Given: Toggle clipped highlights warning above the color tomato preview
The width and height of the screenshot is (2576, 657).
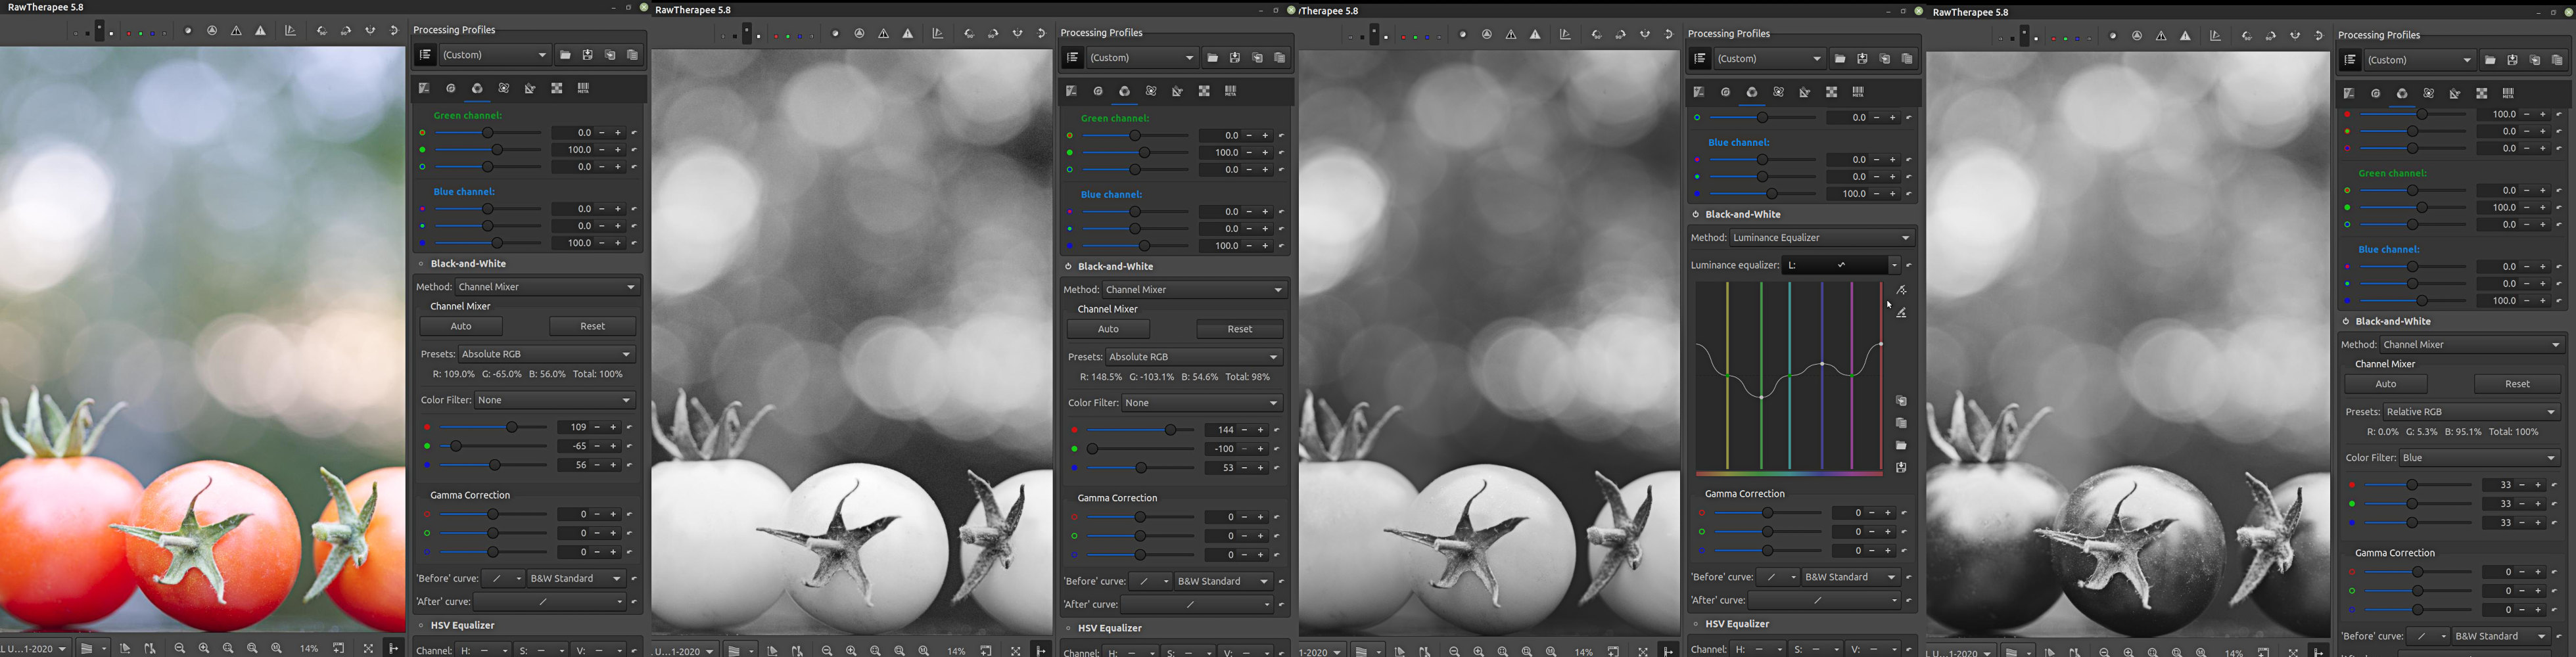Looking at the screenshot, I should (261, 31).
